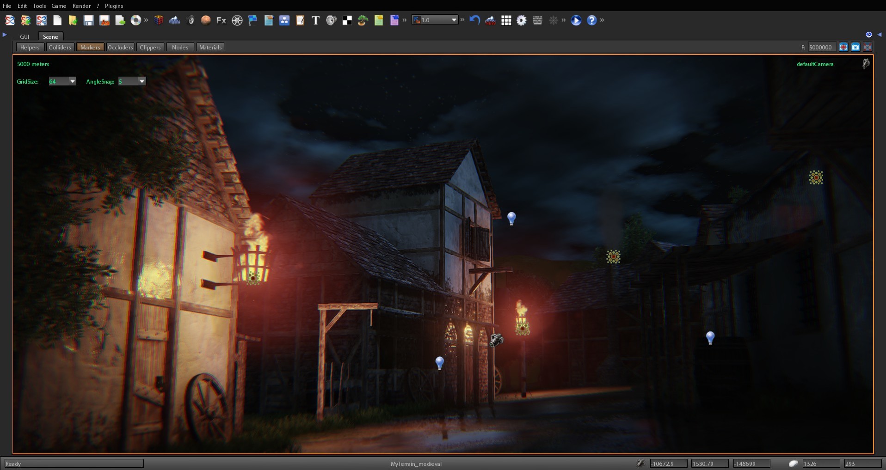Viewport: 886px width, 470px height.
Task: Open the Render menu
Action: [82, 6]
